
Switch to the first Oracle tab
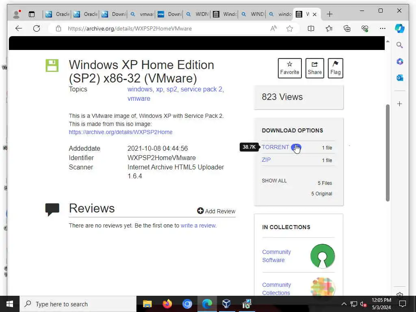(57, 14)
